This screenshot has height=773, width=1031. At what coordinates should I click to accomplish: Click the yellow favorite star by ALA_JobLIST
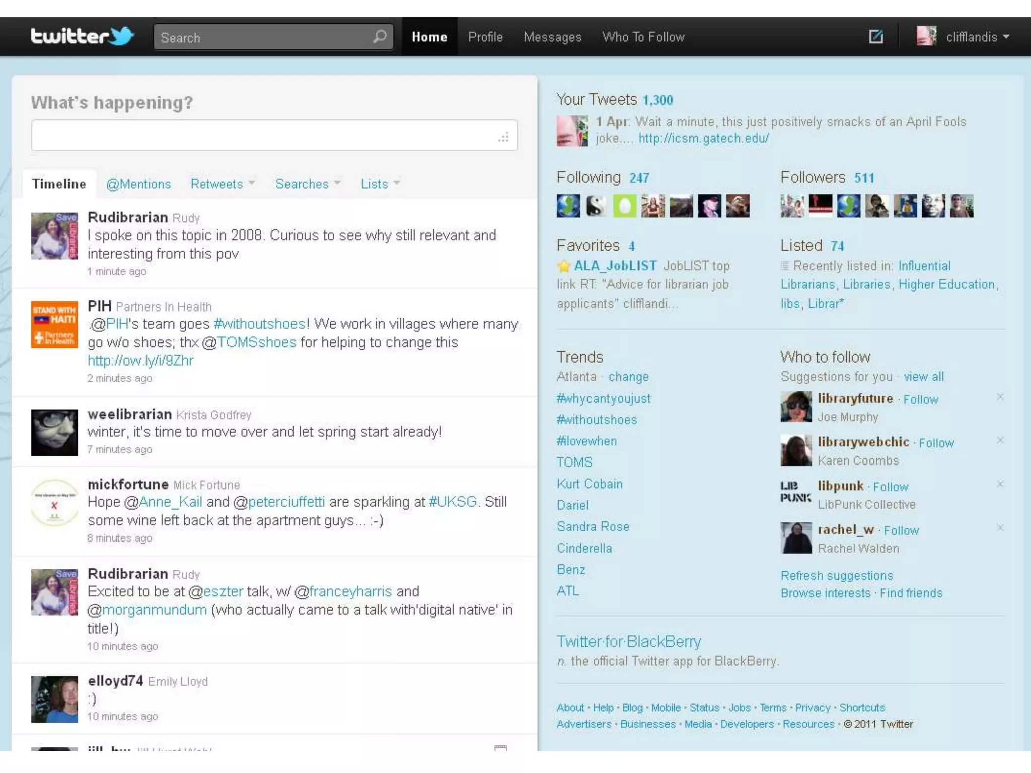click(x=564, y=266)
